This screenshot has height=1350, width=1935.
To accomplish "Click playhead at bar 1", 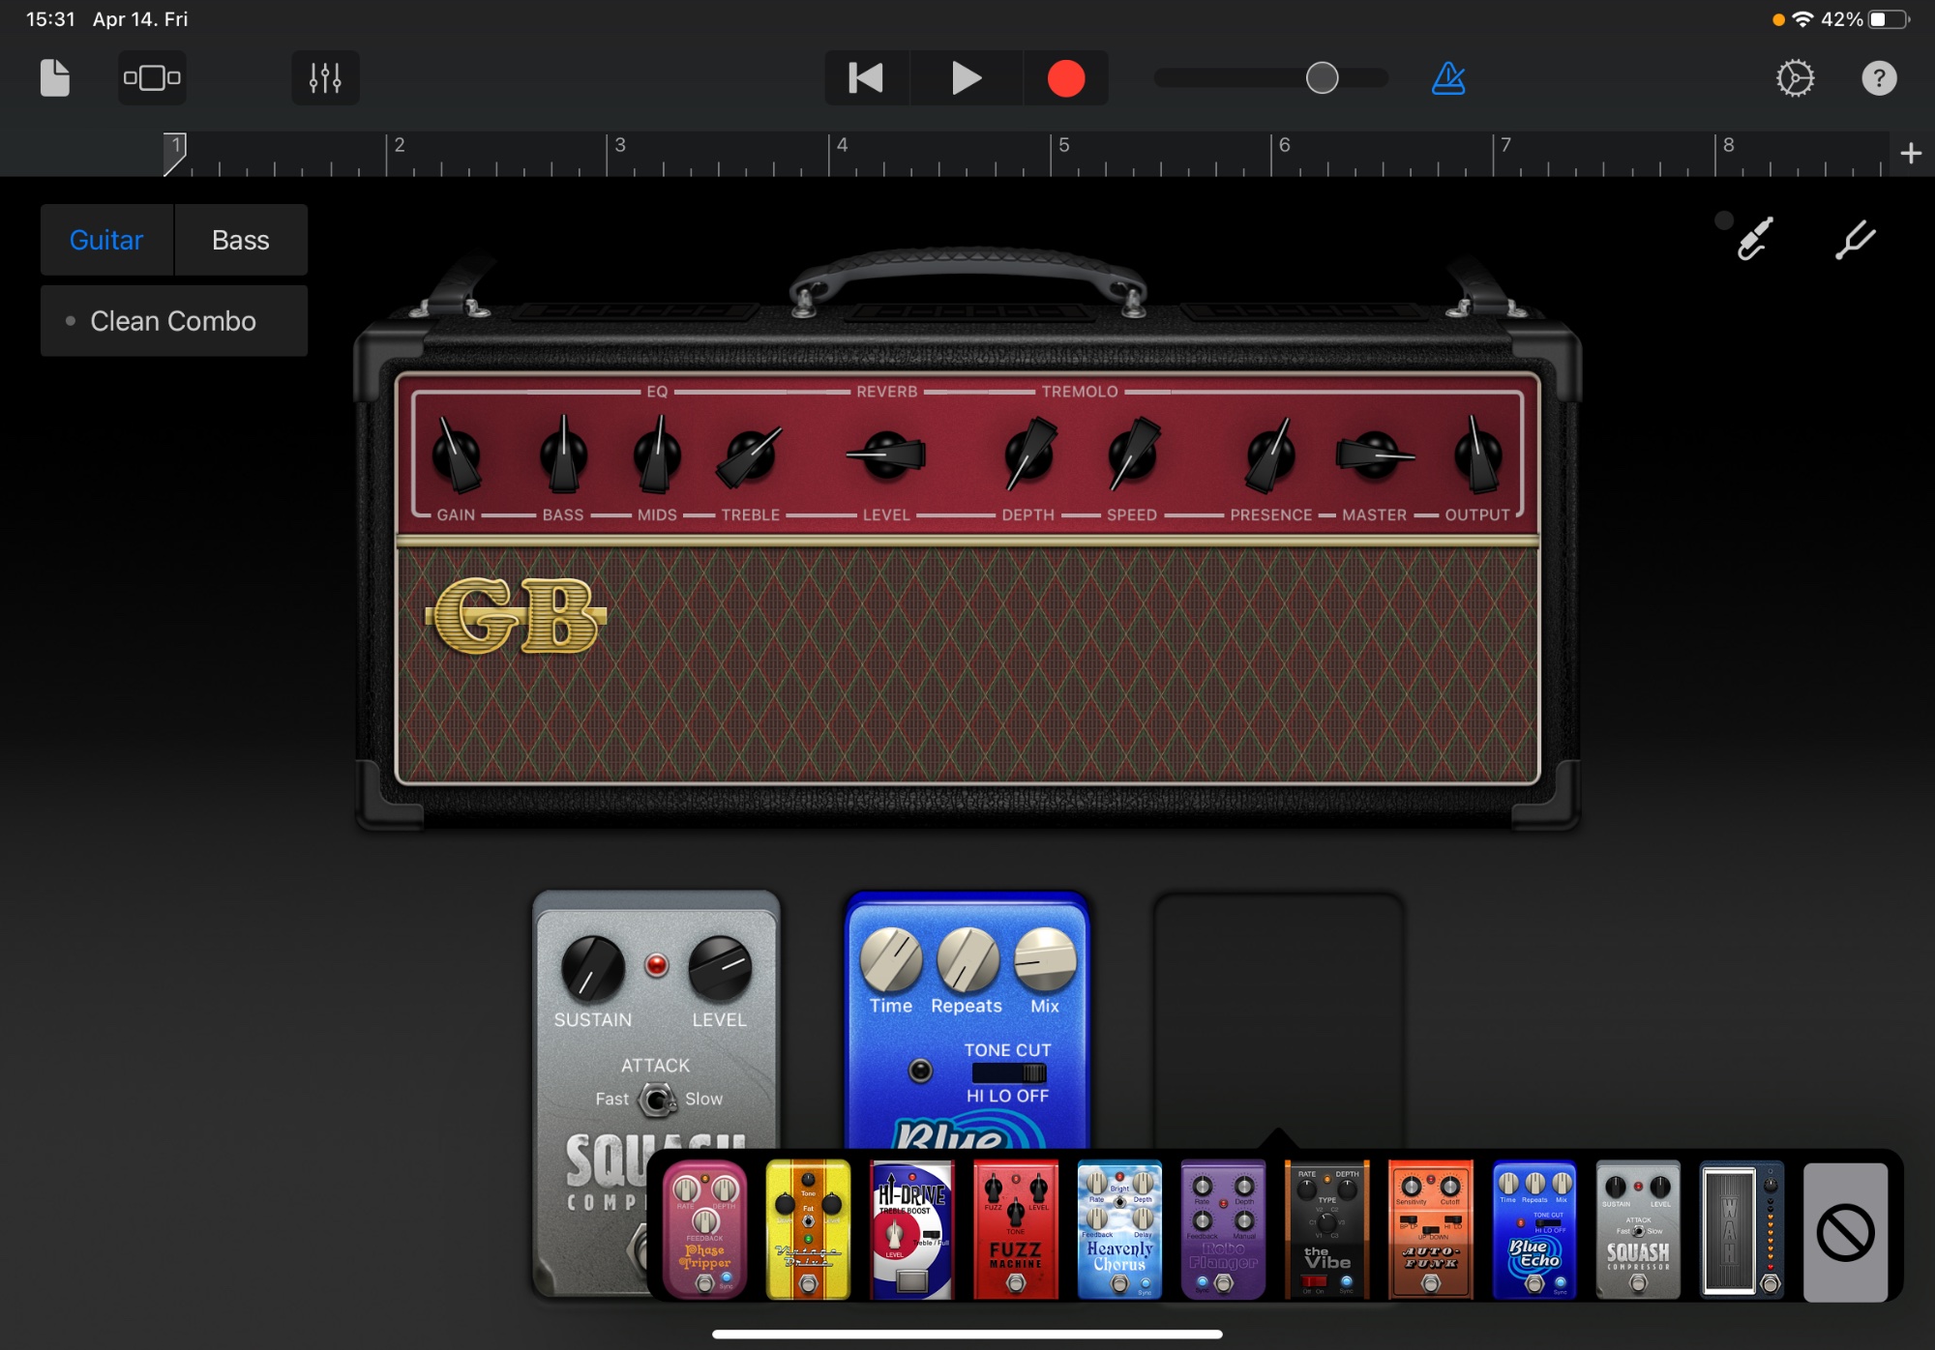I will 175,154.
